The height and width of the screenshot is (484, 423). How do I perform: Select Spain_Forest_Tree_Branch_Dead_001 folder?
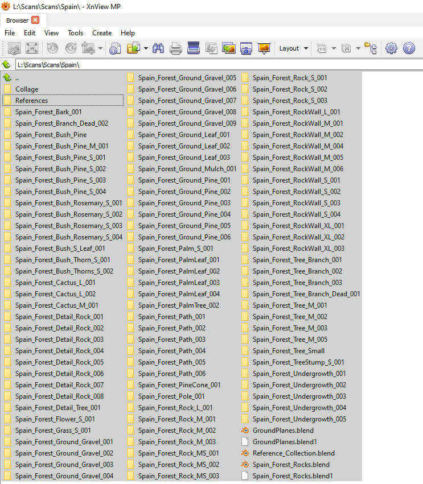coord(301,294)
